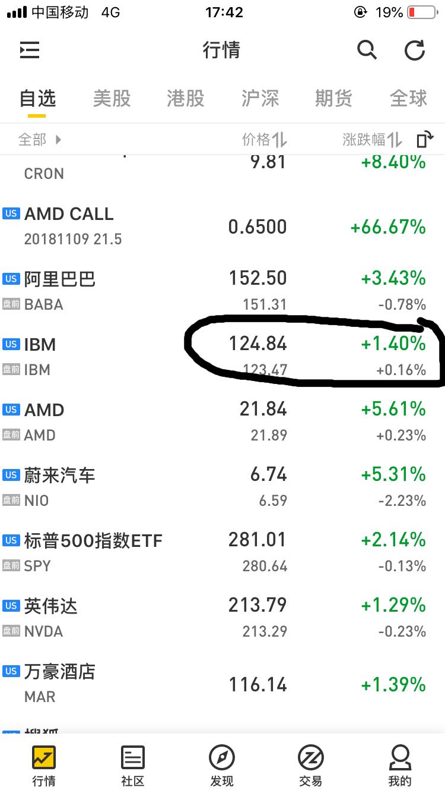Expand the 全部 group filter
445x793 pixels.
coord(40,140)
